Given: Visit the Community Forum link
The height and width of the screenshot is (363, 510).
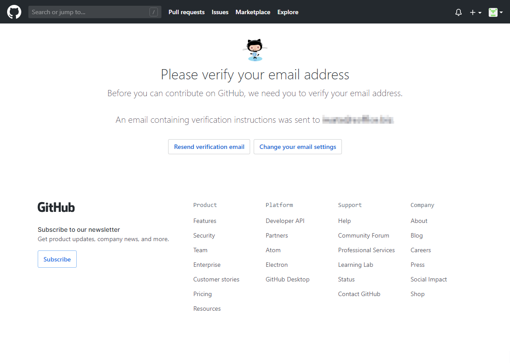Looking at the screenshot, I should pyautogui.click(x=363, y=235).
